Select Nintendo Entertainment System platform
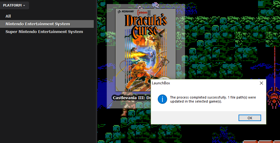This screenshot has width=280, height=143. tap(47, 24)
